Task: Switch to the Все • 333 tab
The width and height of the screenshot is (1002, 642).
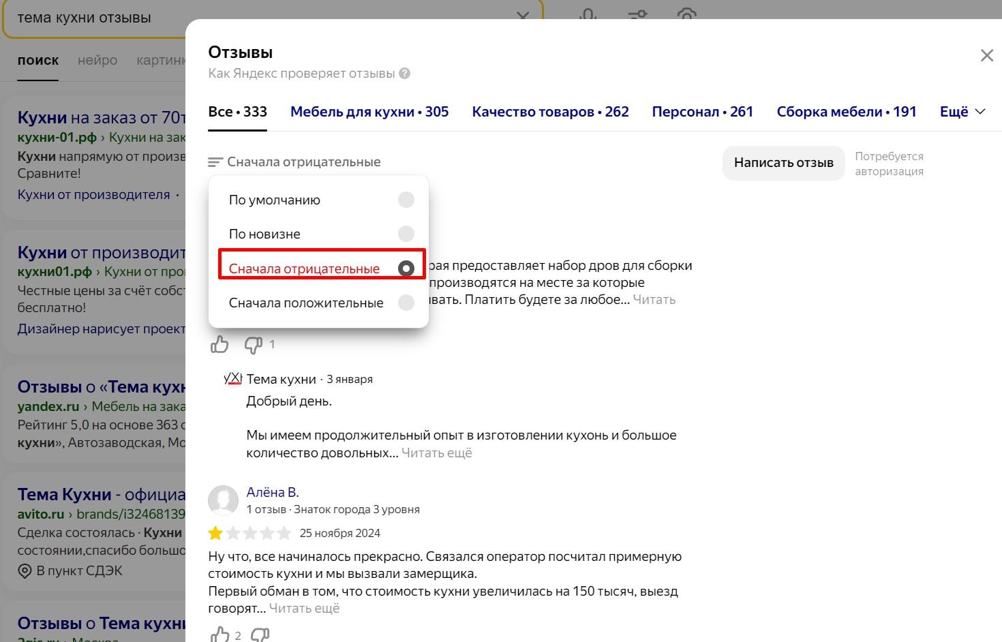Action: click(x=237, y=112)
